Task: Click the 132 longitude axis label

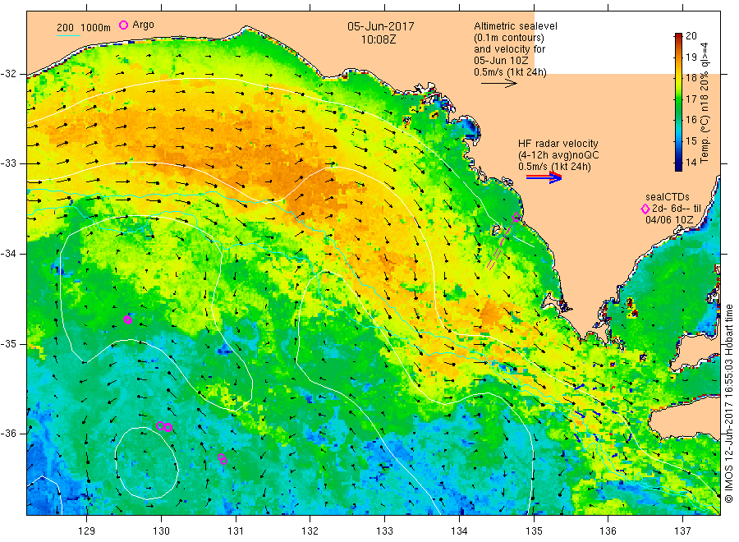Action: (310, 531)
